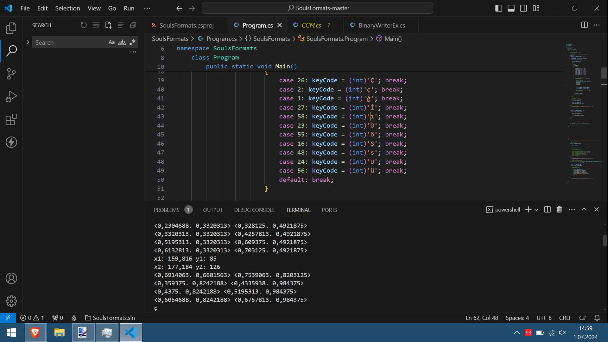Open the Manage settings gear
Image resolution: width=608 pixels, height=342 pixels.
coord(11,301)
